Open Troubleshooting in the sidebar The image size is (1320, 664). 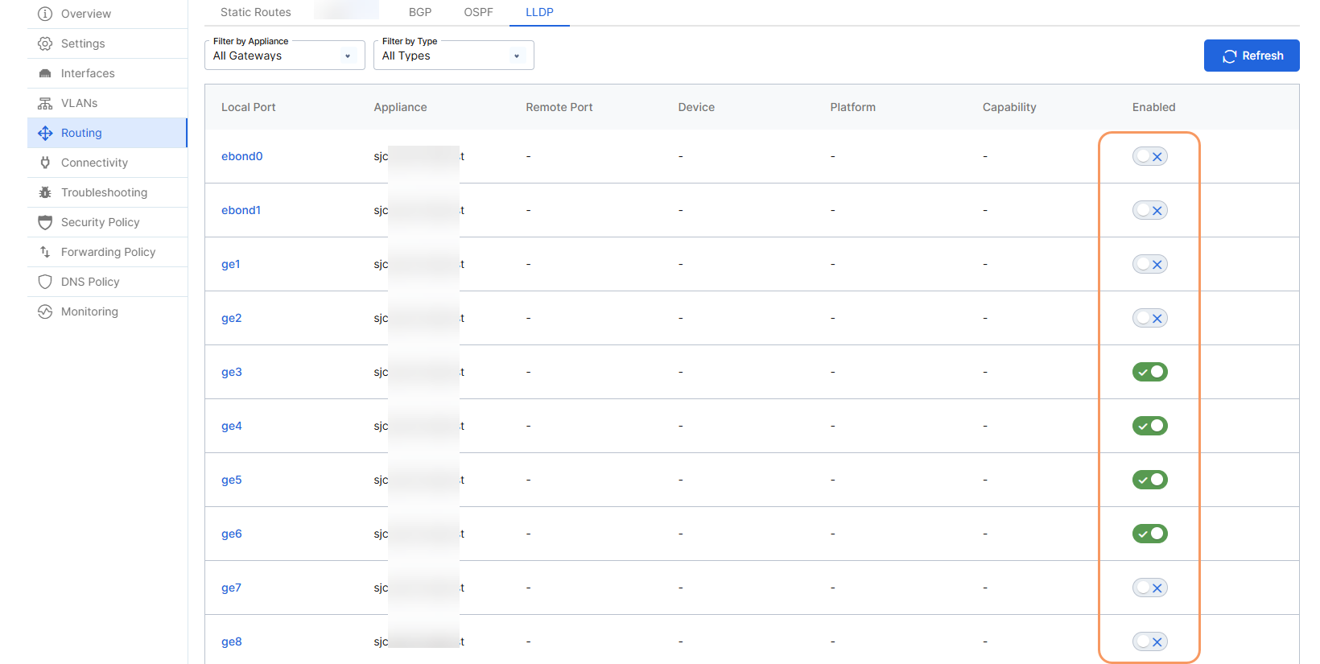[107, 192]
